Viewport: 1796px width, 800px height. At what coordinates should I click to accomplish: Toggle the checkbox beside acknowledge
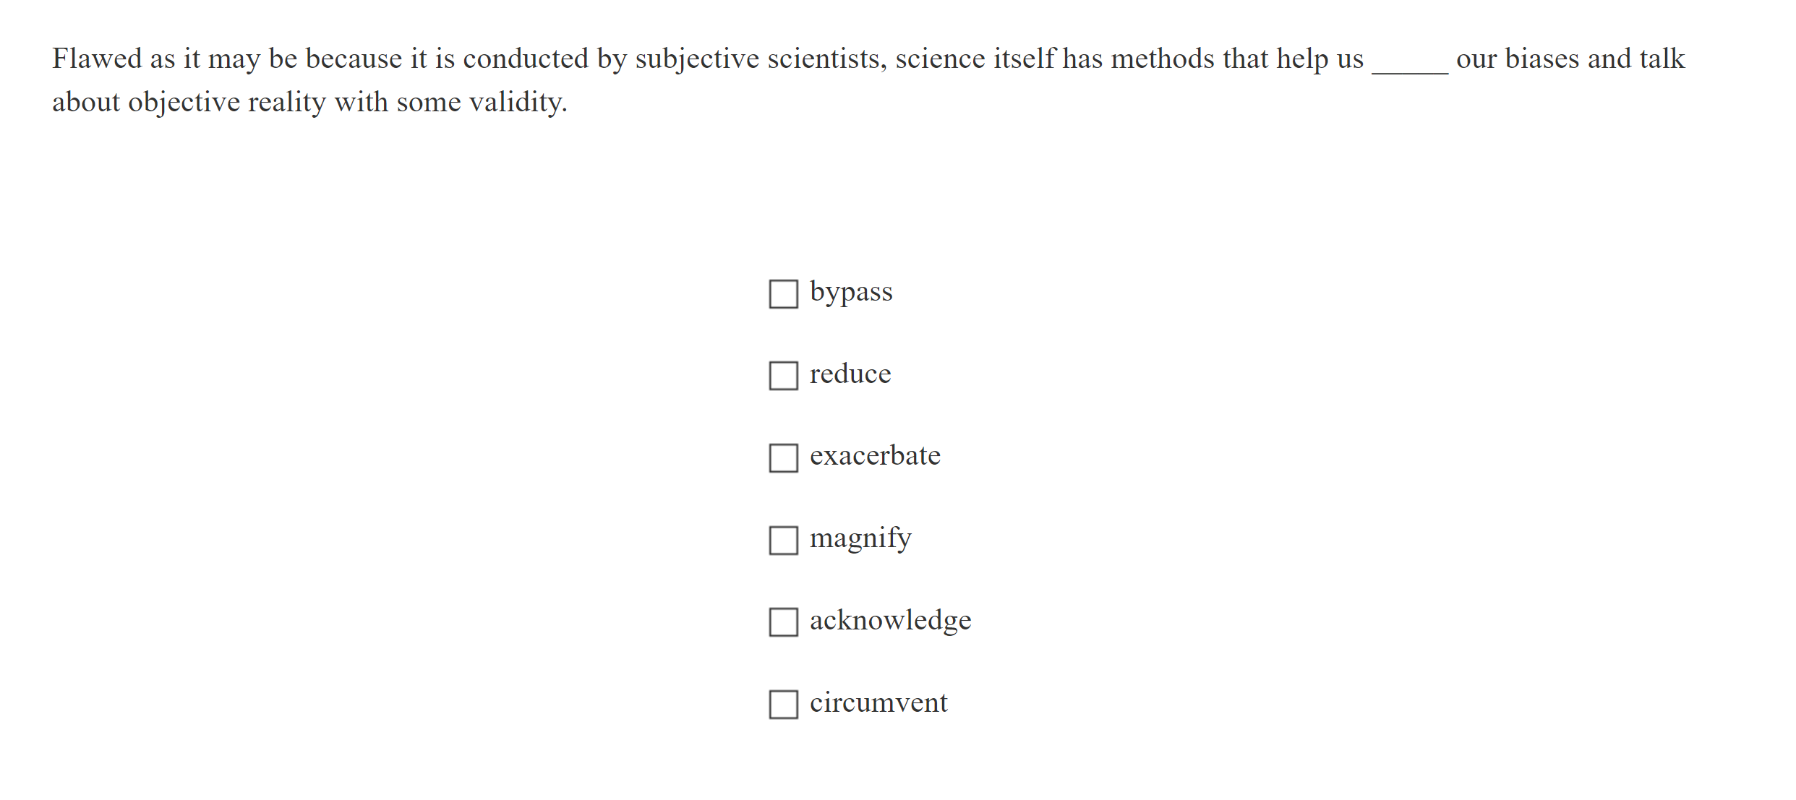[784, 621]
